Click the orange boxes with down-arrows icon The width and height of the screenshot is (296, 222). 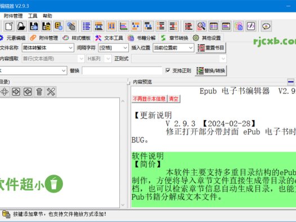[136, 26]
